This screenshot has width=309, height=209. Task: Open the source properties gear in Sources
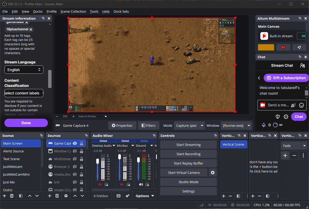[x=66, y=196]
